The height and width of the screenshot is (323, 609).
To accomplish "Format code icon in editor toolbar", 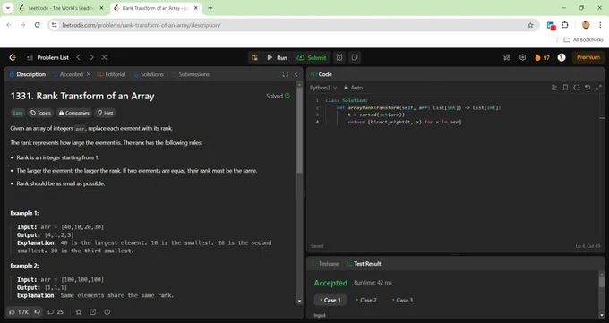I will [x=554, y=88].
